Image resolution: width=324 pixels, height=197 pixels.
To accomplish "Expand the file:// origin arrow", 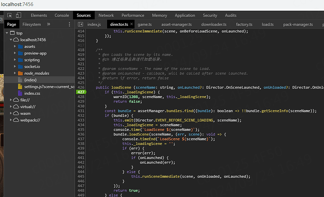I will 11,100.
